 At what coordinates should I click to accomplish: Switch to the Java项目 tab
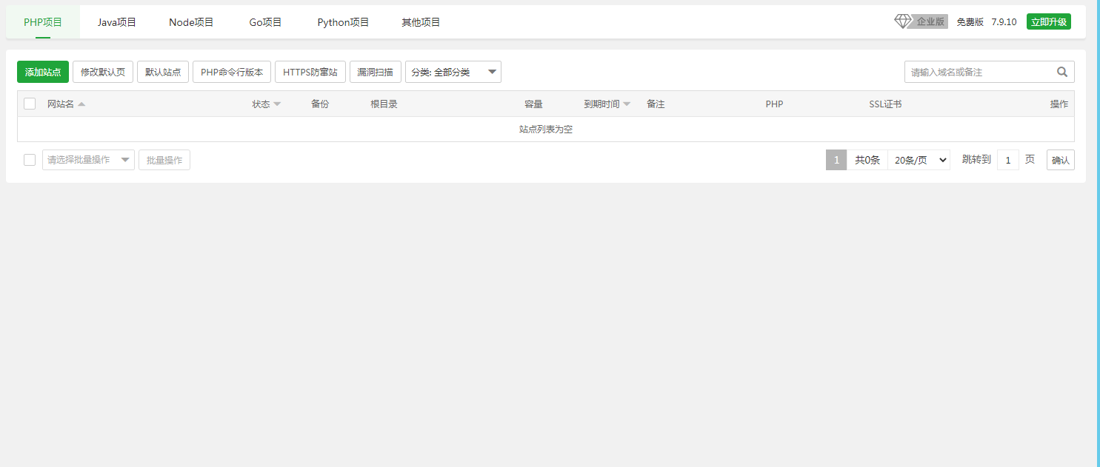point(117,22)
